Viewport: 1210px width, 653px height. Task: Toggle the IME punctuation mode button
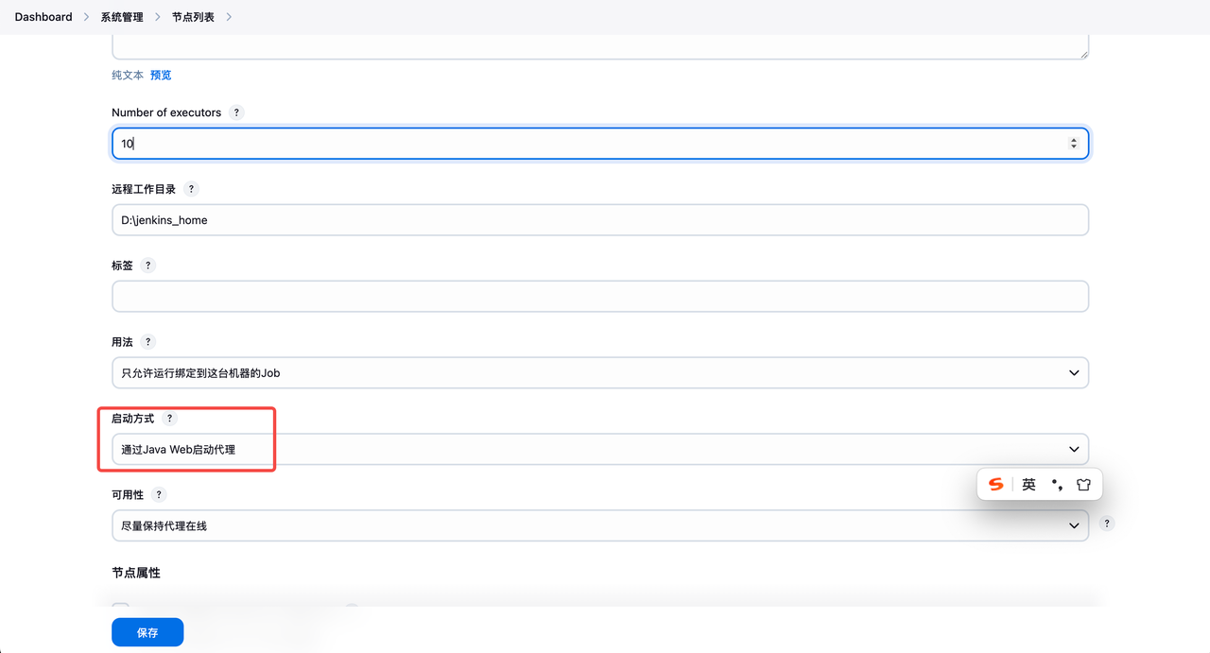click(1057, 485)
